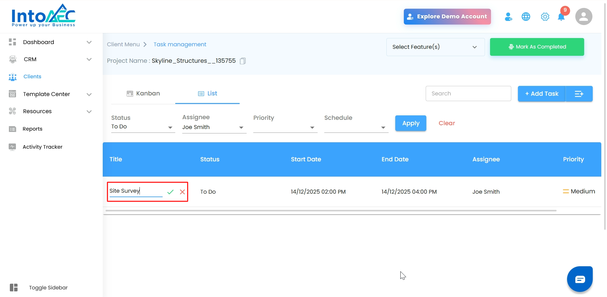Open the Task management breadcrumb link
Screen dimensions: 607x297
[x=180, y=44]
